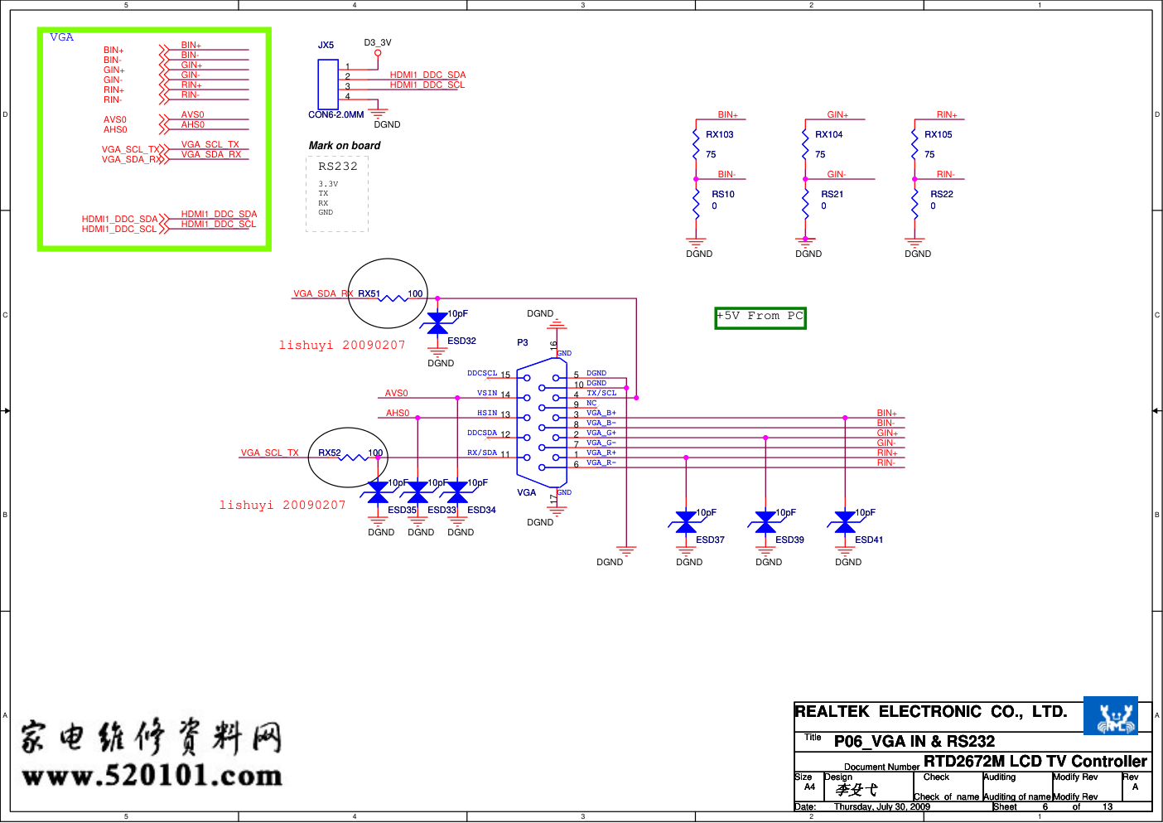Click the 'NC' pin 9 label
This screenshot has height=823, width=1163.
[x=591, y=404]
